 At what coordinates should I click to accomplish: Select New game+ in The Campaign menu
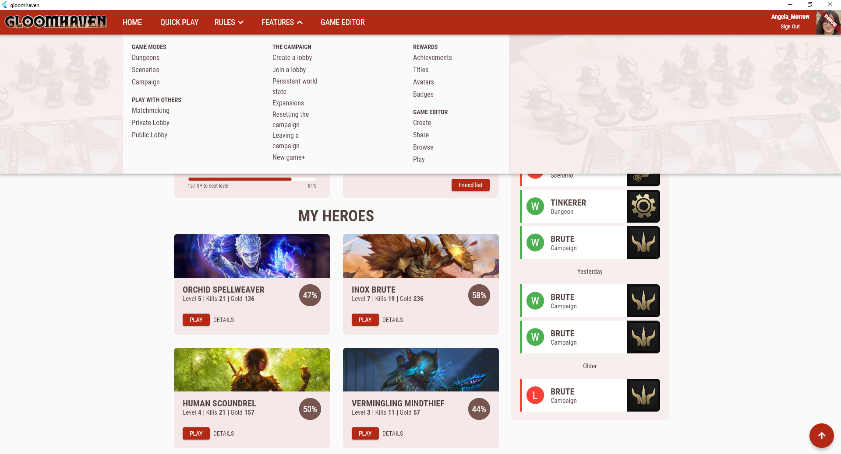tap(288, 157)
